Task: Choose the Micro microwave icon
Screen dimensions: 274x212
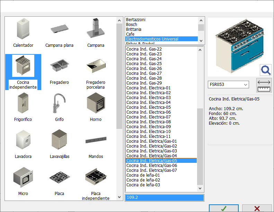Action: [x=23, y=177]
